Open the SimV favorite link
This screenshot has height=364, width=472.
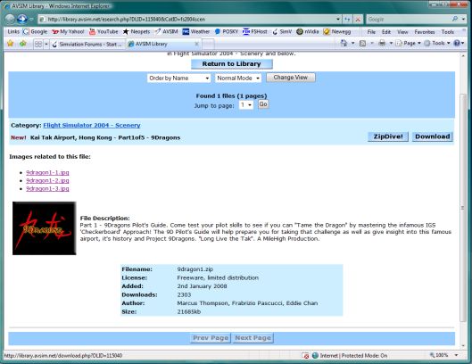point(282,31)
